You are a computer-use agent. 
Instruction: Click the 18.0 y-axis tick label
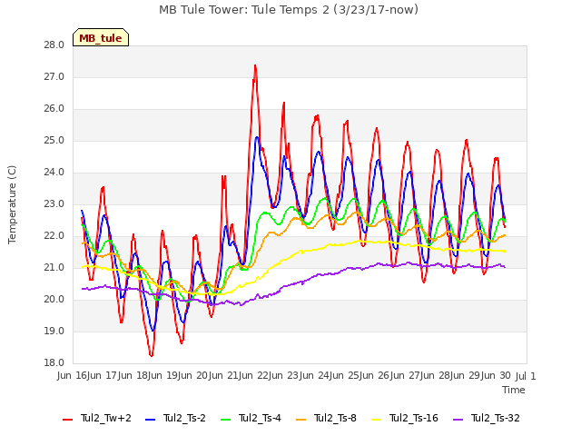tap(54, 363)
